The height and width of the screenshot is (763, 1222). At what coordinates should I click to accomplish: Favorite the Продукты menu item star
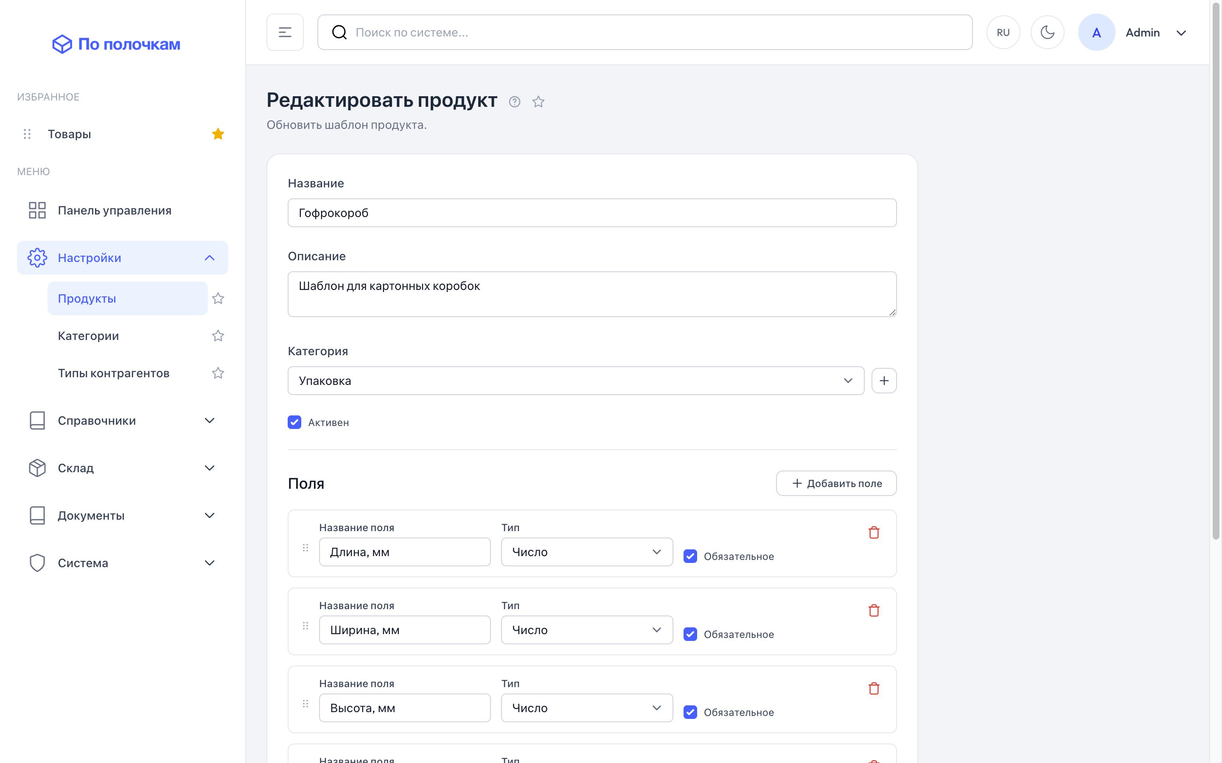point(218,298)
